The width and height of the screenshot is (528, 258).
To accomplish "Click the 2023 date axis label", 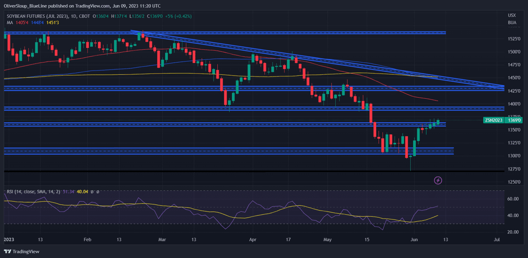I will (x=9, y=240).
